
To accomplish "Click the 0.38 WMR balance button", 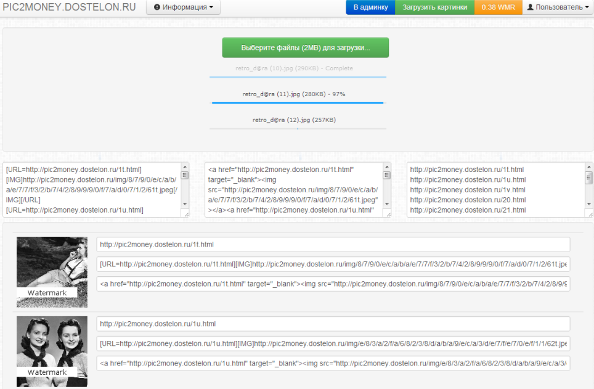I will click(x=498, y=7).
